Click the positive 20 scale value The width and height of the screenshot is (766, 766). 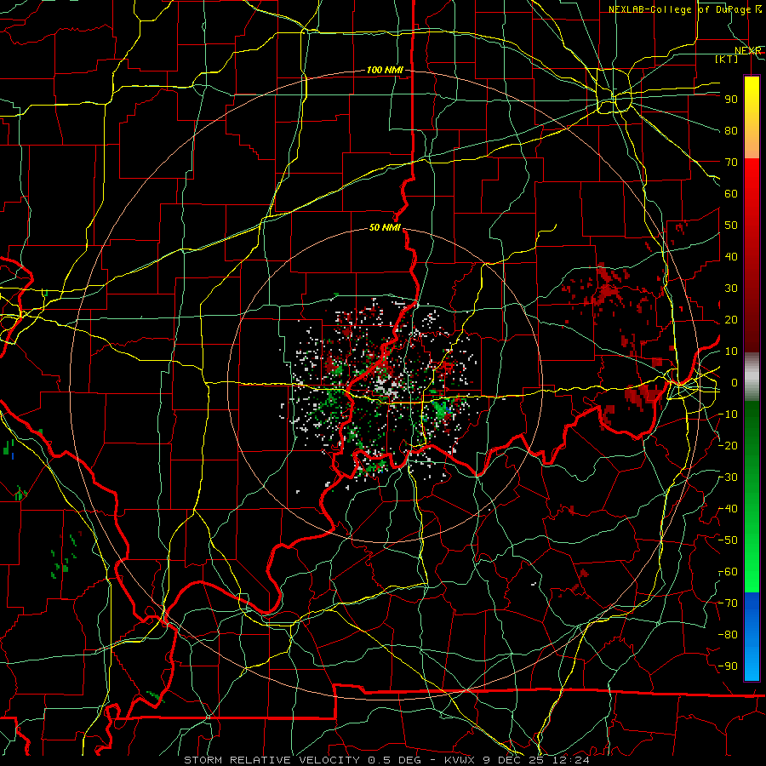pos(731,319)
